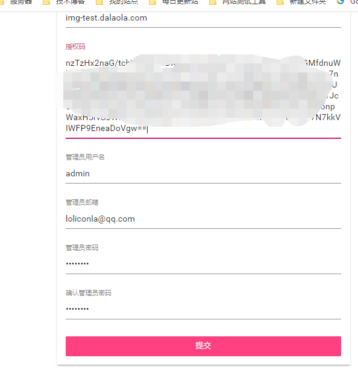
Task: Click the Google bookmark icon
Action: [x=340, y=2]
